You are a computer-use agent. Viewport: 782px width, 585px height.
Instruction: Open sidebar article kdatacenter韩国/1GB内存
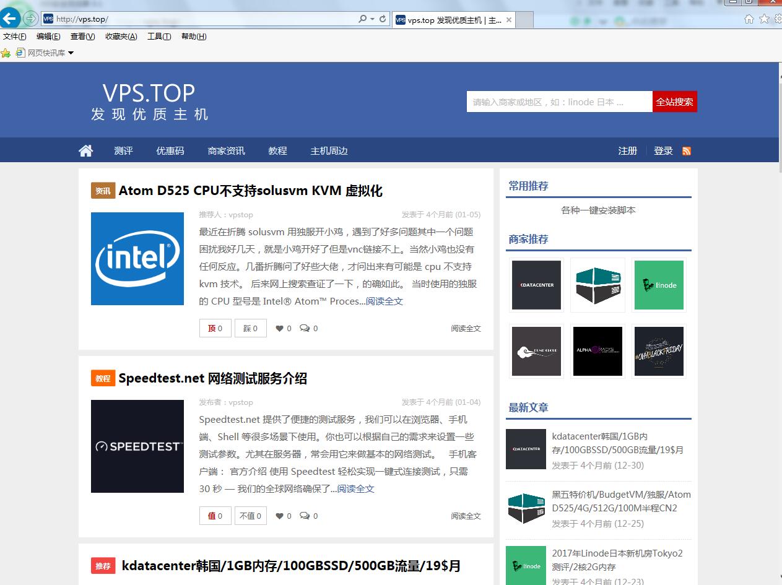(x=618, y=443)
